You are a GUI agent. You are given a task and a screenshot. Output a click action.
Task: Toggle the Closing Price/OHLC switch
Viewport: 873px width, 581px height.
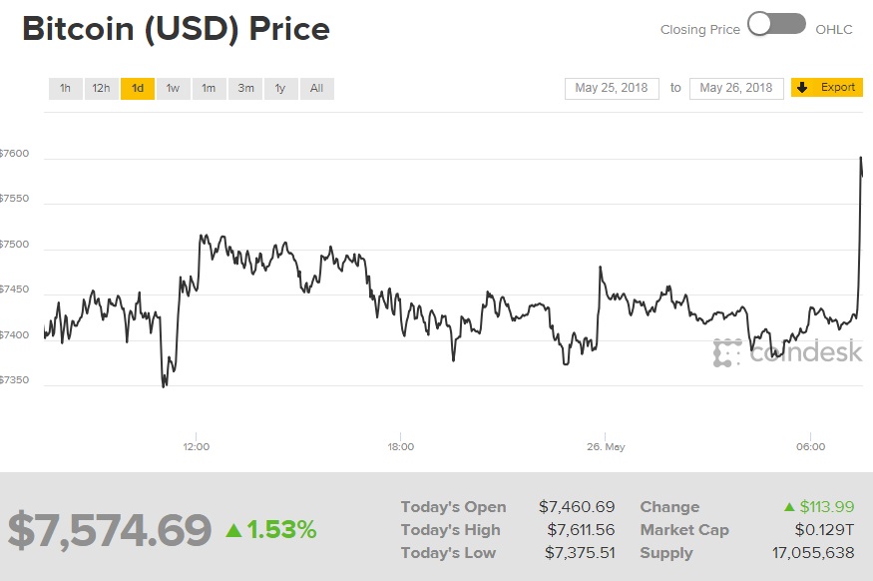pos(776,25)
